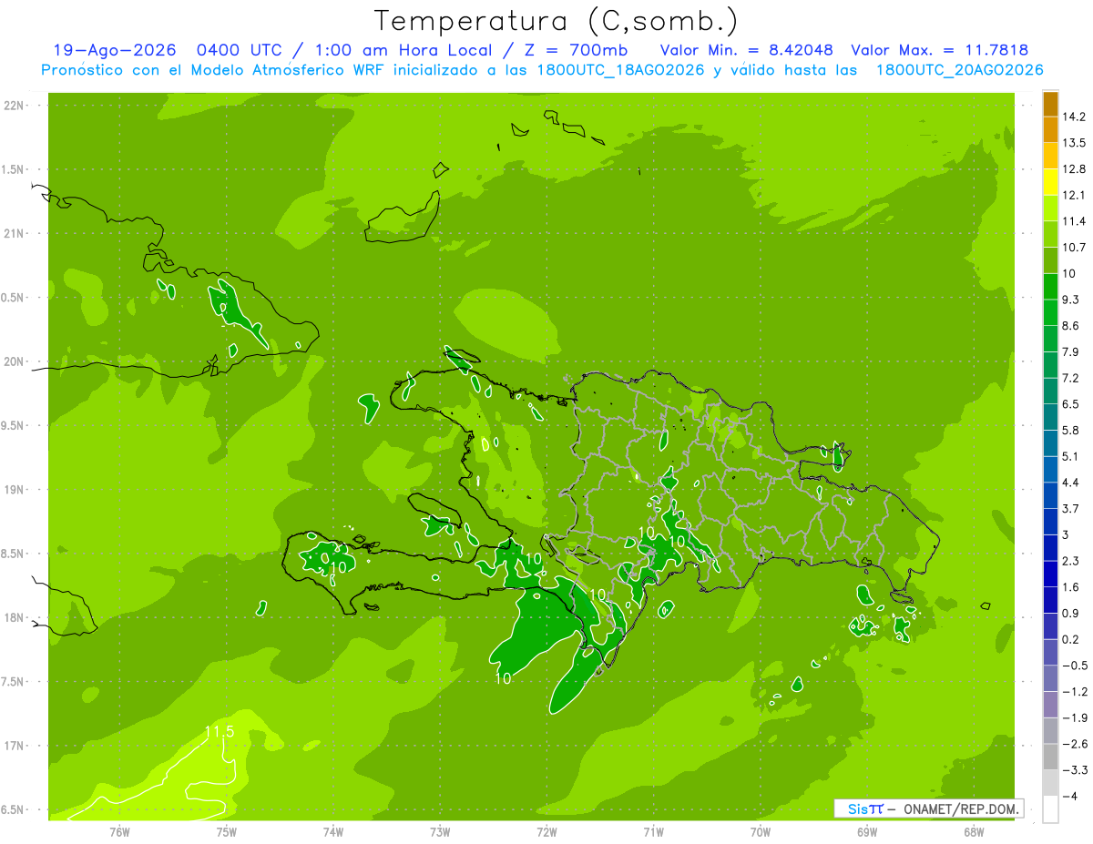Viewport: 1093px width, 844px height.
Task: Click the "20N" latitude axis label
Action: click(14, 361)
